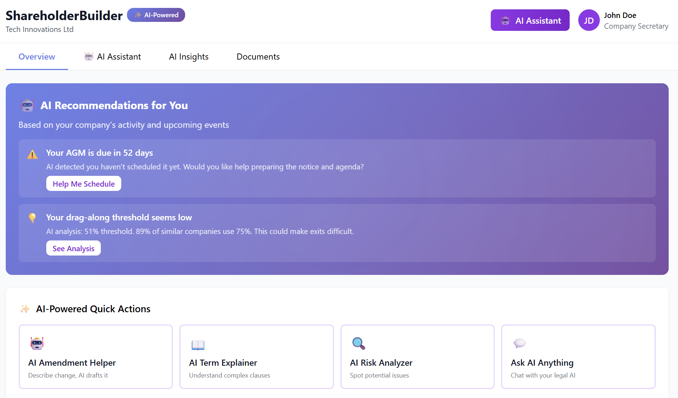Click the sparkles icon beside AI-Powered Quick Actions
This screenshot has width=678, height=398.
click(x=25, y=309)
